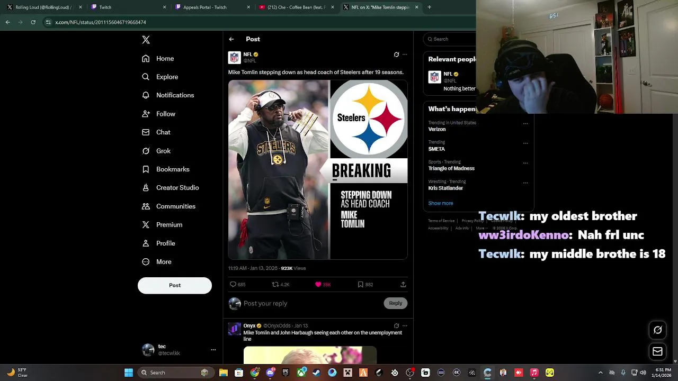Image resolution: width=678 pixels, height=381 pixels.
Task: Open the NFL profile avatar on the post
Action: click(234, 57)
